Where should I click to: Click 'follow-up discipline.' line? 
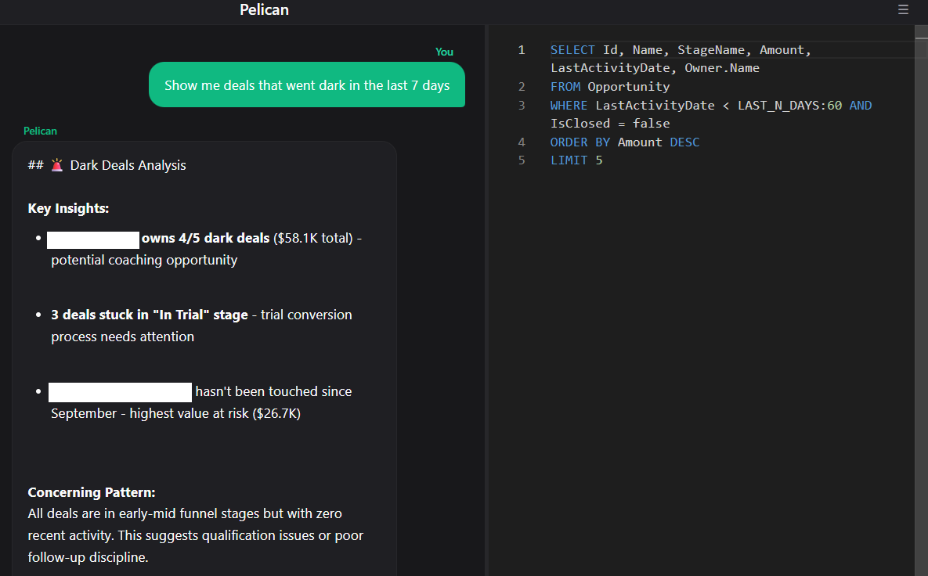pos(88,557)
